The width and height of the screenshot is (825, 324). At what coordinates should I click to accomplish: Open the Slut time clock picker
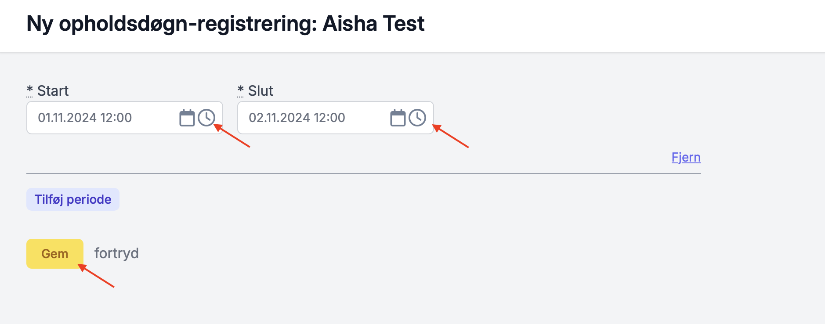click(417, 118)
